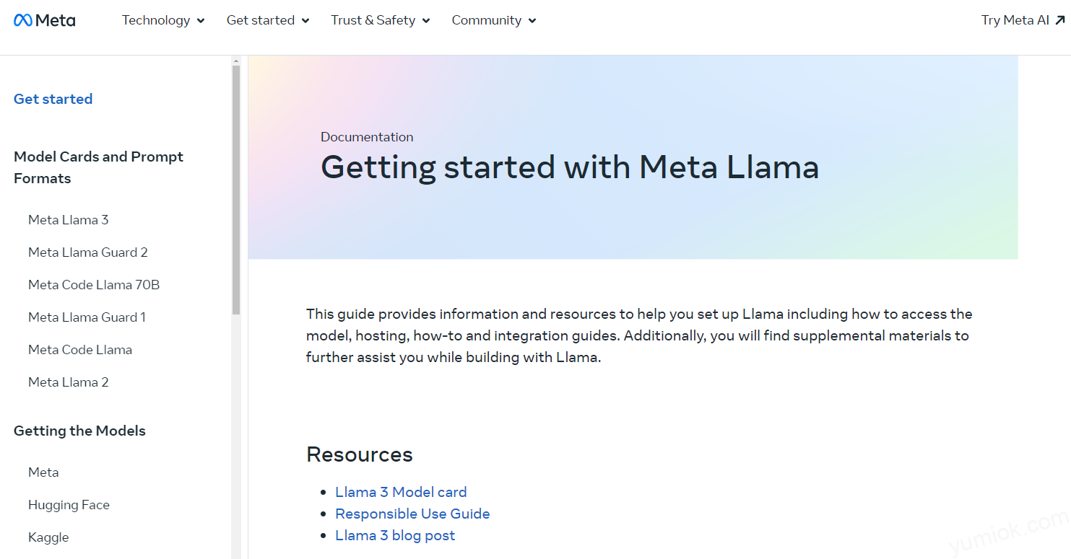Expand the Technology dropdown menu
Viewport: 1071px width, 559px height.
[x=163, y=20]
